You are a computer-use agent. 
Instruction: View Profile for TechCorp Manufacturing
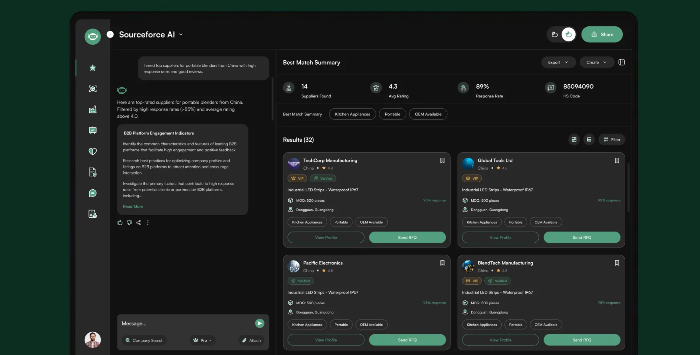click(326, 237)
